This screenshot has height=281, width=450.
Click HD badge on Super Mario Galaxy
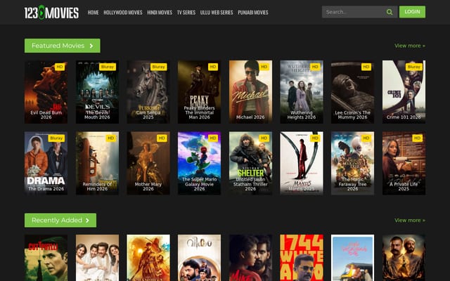(213, 138)
